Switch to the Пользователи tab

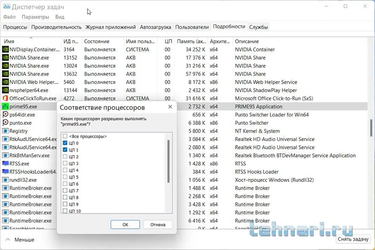pyautogui.click(x=192, y=27)
